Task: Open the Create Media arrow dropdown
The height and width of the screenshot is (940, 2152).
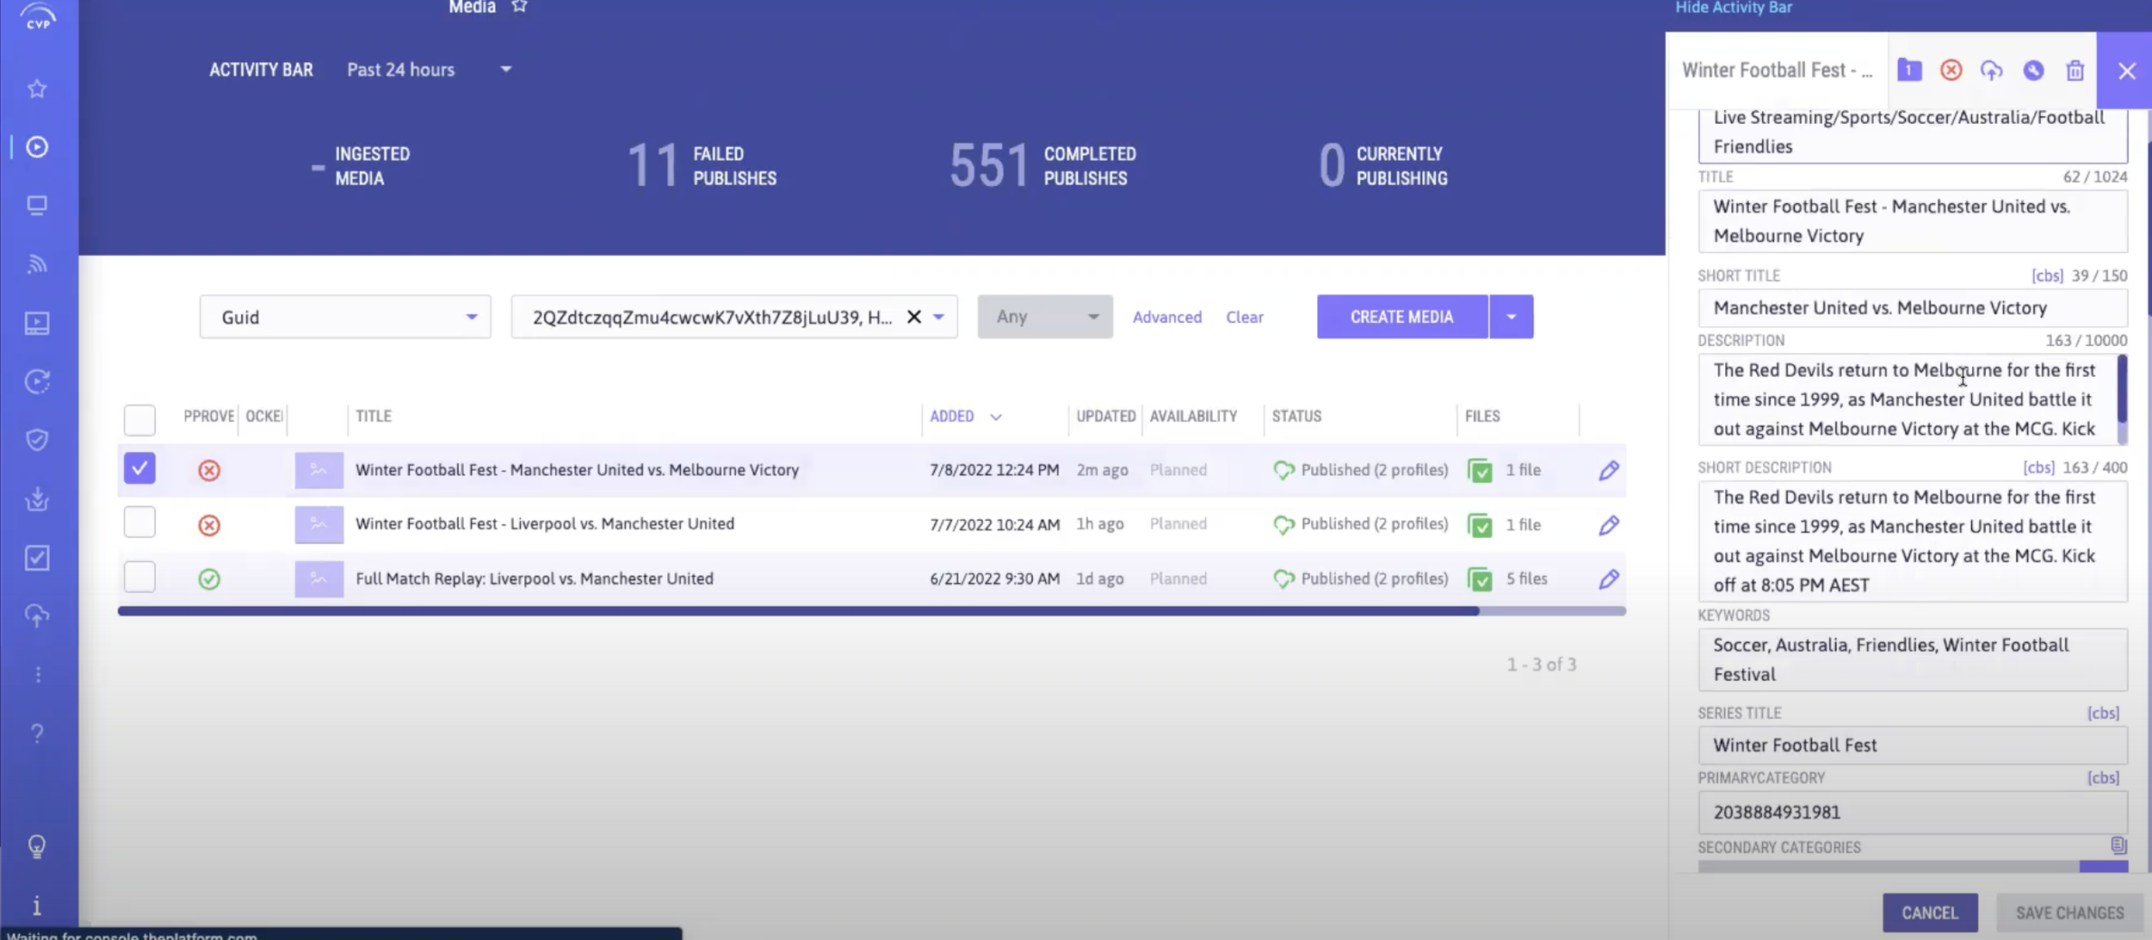Action: [1511, 317]
